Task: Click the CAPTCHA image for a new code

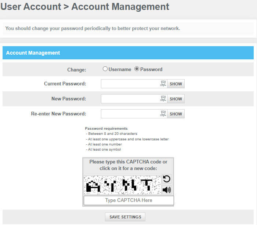Action: [122, 185]
